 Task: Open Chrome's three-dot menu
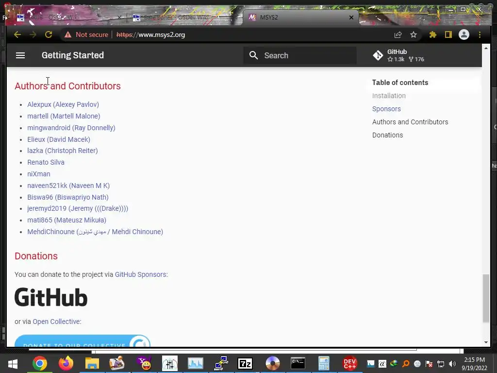[x=480, y=34]
